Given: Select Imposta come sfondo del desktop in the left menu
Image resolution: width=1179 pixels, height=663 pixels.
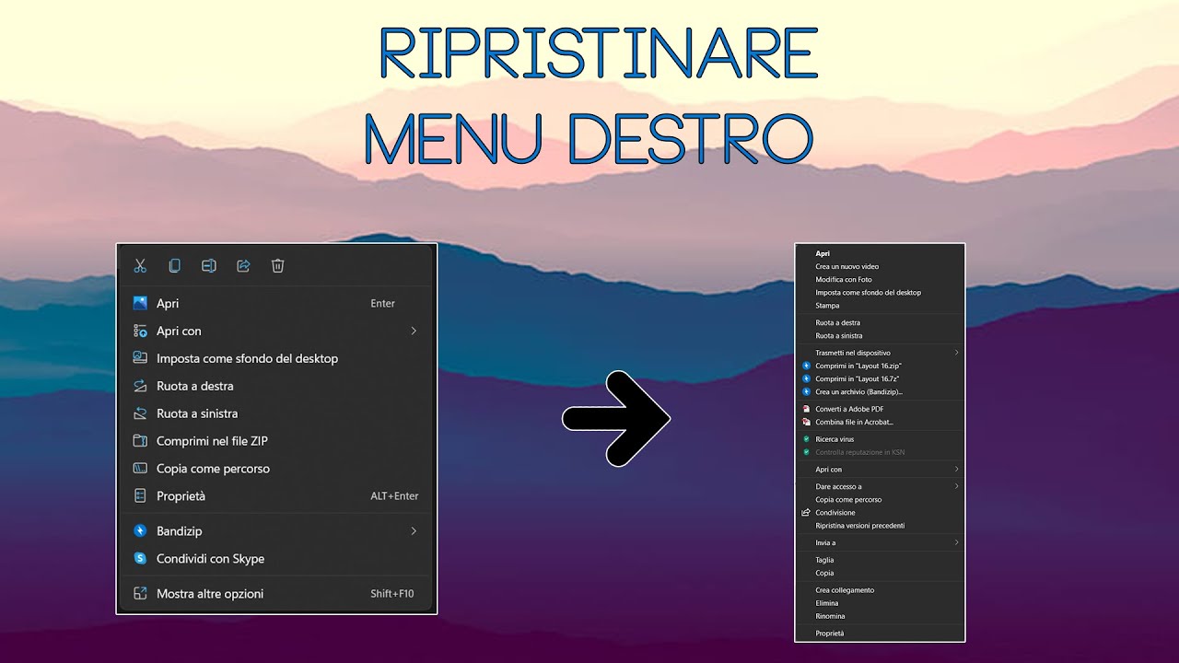Looking at the screenshot, I should pos(276,358).
